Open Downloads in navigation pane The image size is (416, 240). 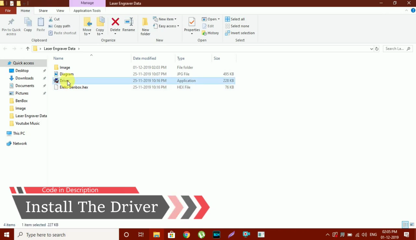click(24, 78)
